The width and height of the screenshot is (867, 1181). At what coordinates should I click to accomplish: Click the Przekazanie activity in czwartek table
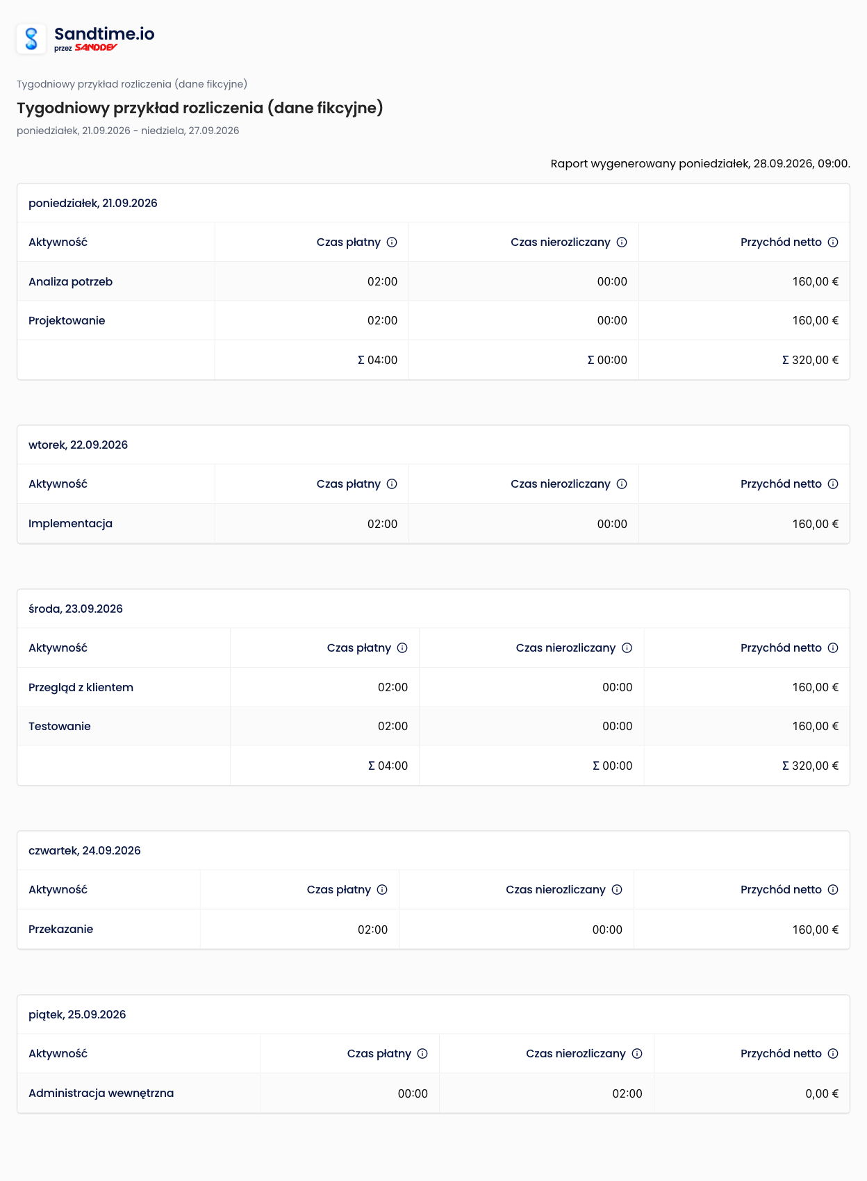coord(60,930)
